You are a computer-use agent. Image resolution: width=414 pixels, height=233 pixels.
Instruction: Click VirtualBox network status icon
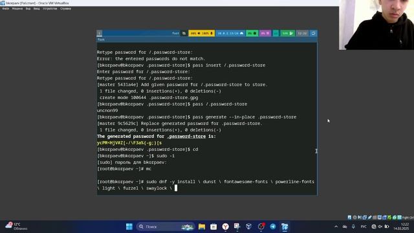tap(365, 217)
